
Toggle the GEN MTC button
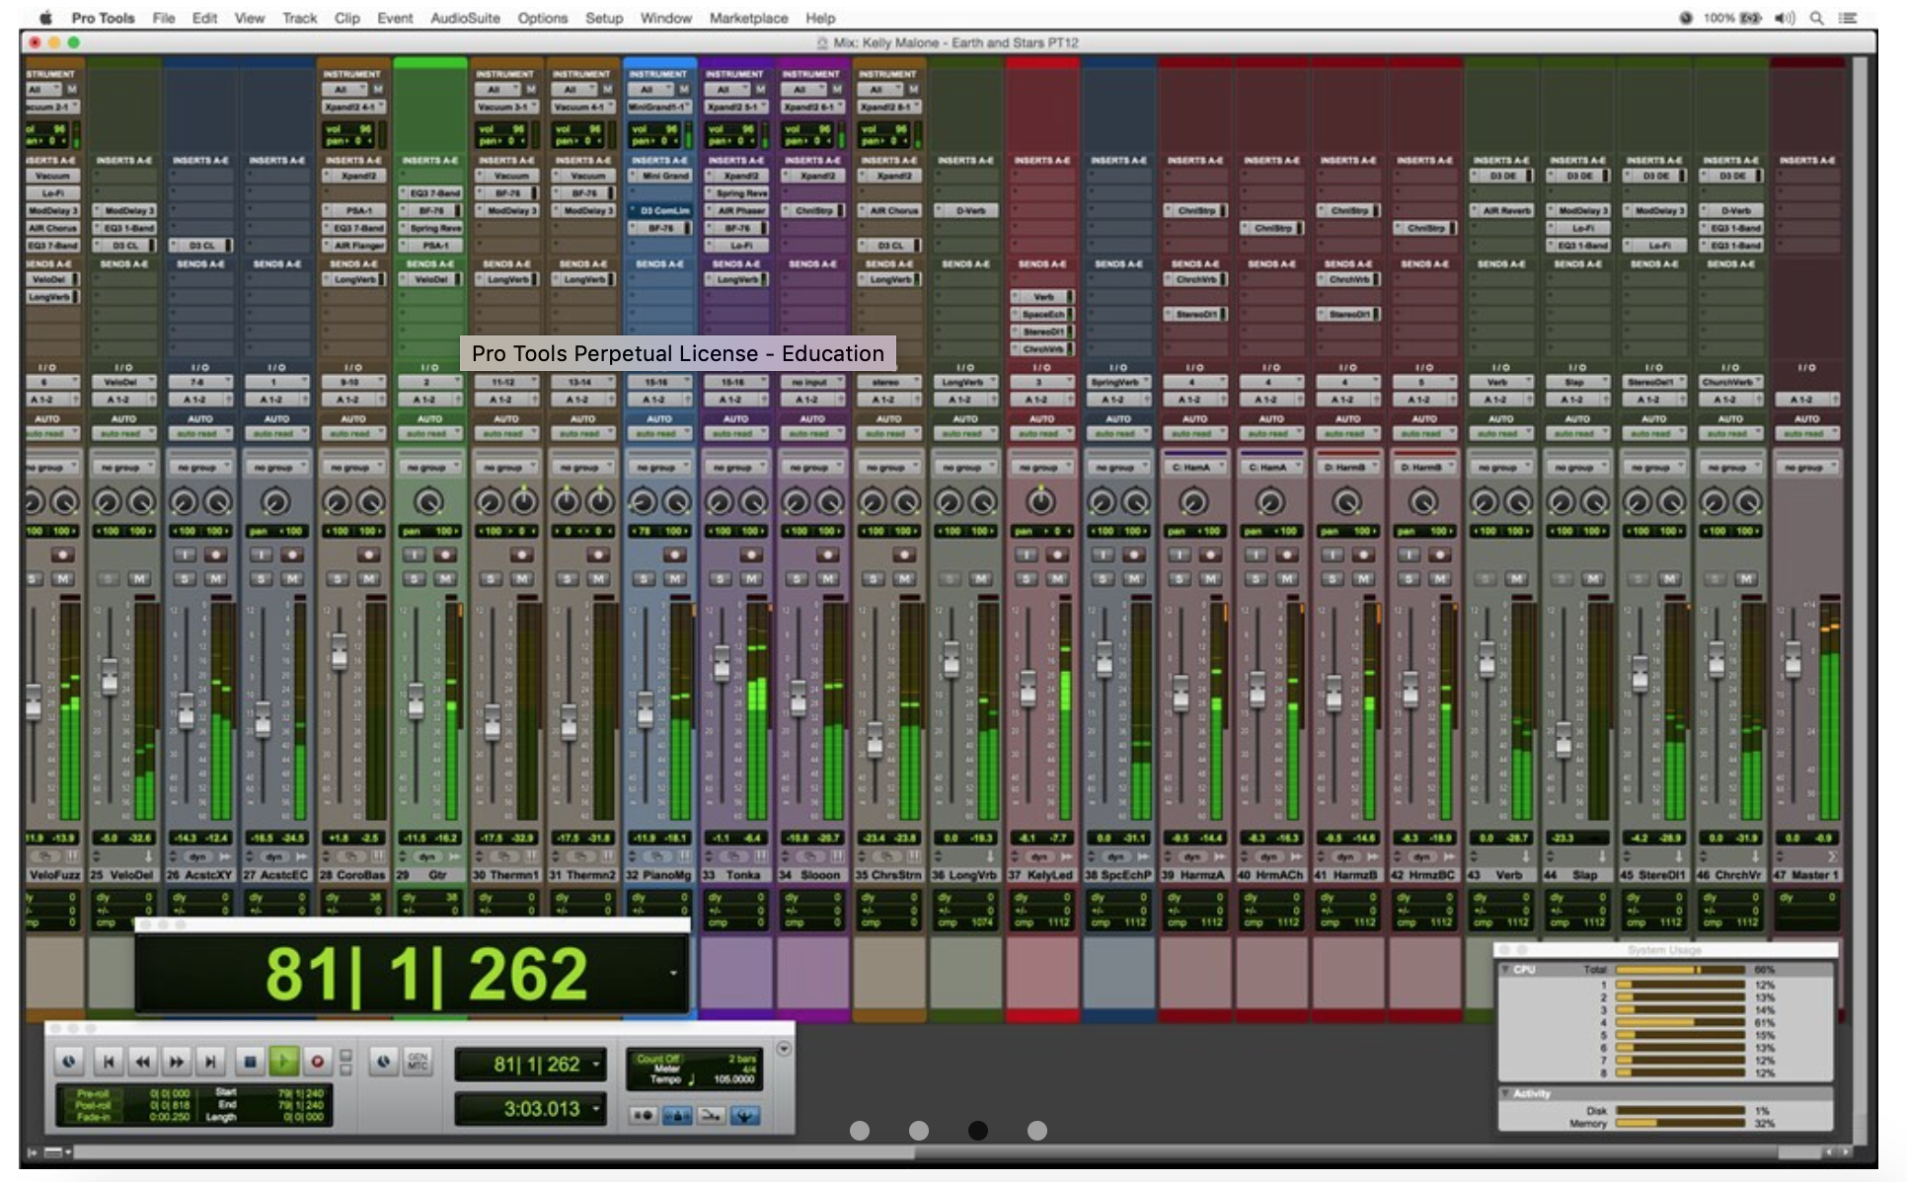click(418, 1062)
